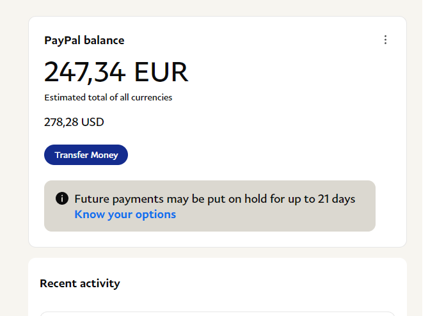Click the EUR currency code in the main balance
The height and width of the screenshot is (316, 437).
[x=161, y=72]
